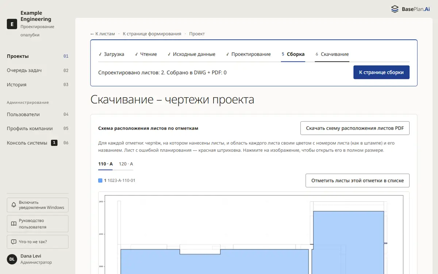Switch to step 5 Сборка
Image resolution: width=438 pixels, height=274 pixels.
pos(293,54)
